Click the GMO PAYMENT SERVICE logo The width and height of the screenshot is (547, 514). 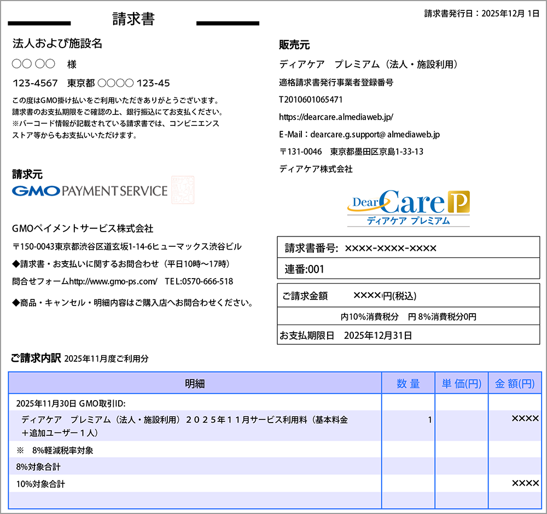click(x=90, y=192)
